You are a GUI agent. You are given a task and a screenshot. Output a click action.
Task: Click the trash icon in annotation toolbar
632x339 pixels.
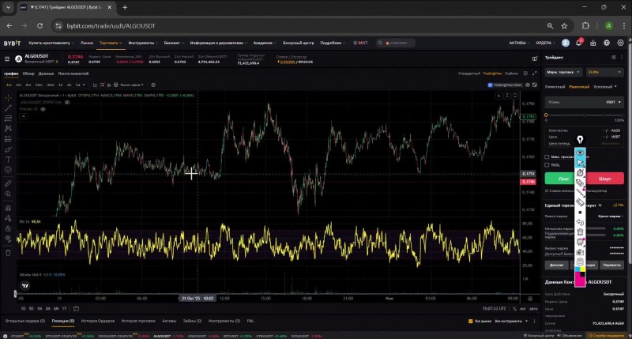581,231
